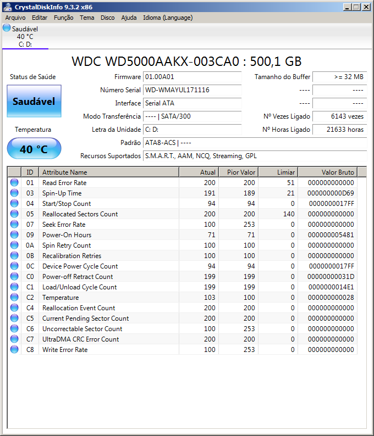This screenshot has width=374, height=436.
Task: Click raw value 0000000014E1
Action: click(331, 287)
